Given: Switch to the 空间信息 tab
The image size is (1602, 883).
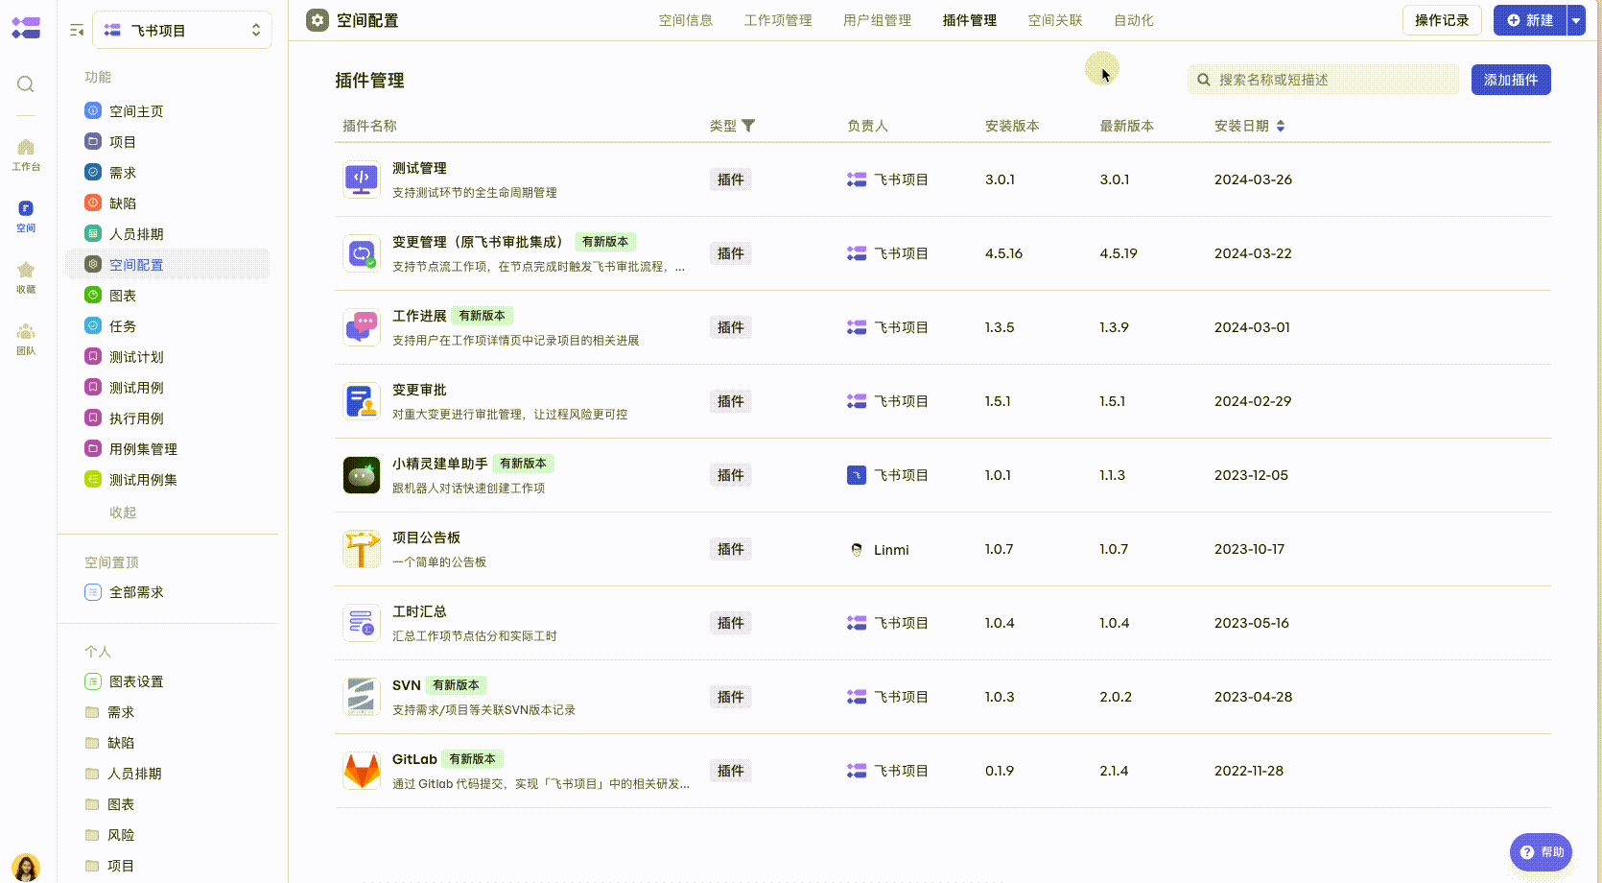Looking at the screenshot, I should (x=686, y=20).
